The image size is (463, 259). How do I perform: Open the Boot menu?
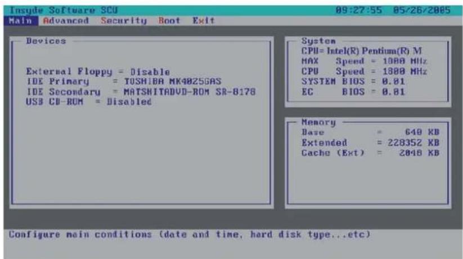tap(169, 21)
